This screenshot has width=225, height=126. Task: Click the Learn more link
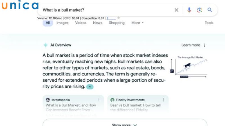(x=191, y=45)
